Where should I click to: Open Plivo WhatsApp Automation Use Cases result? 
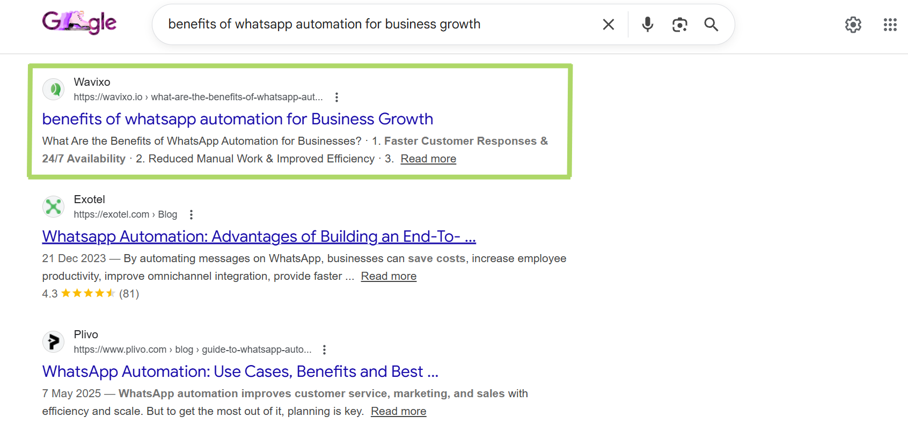240,371
